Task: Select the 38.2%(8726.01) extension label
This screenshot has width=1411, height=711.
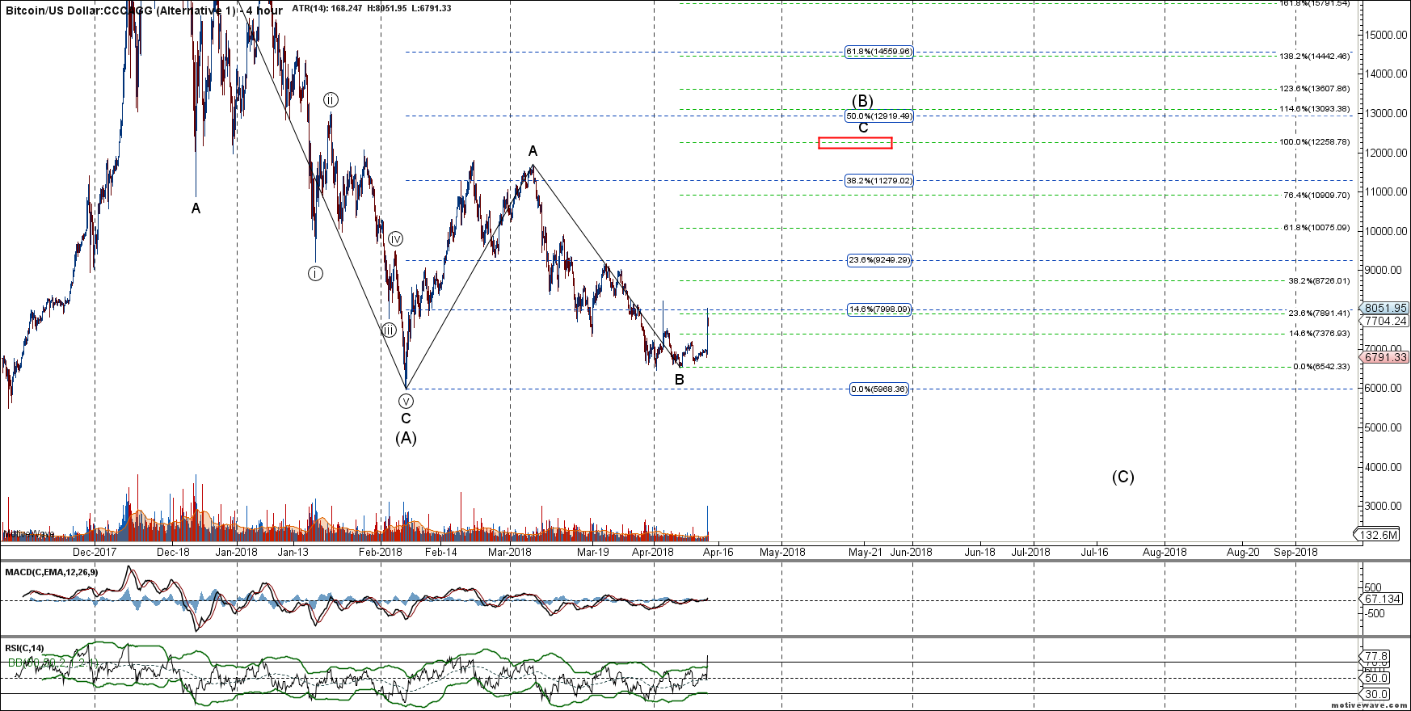Action: [x=1319, y=281]
